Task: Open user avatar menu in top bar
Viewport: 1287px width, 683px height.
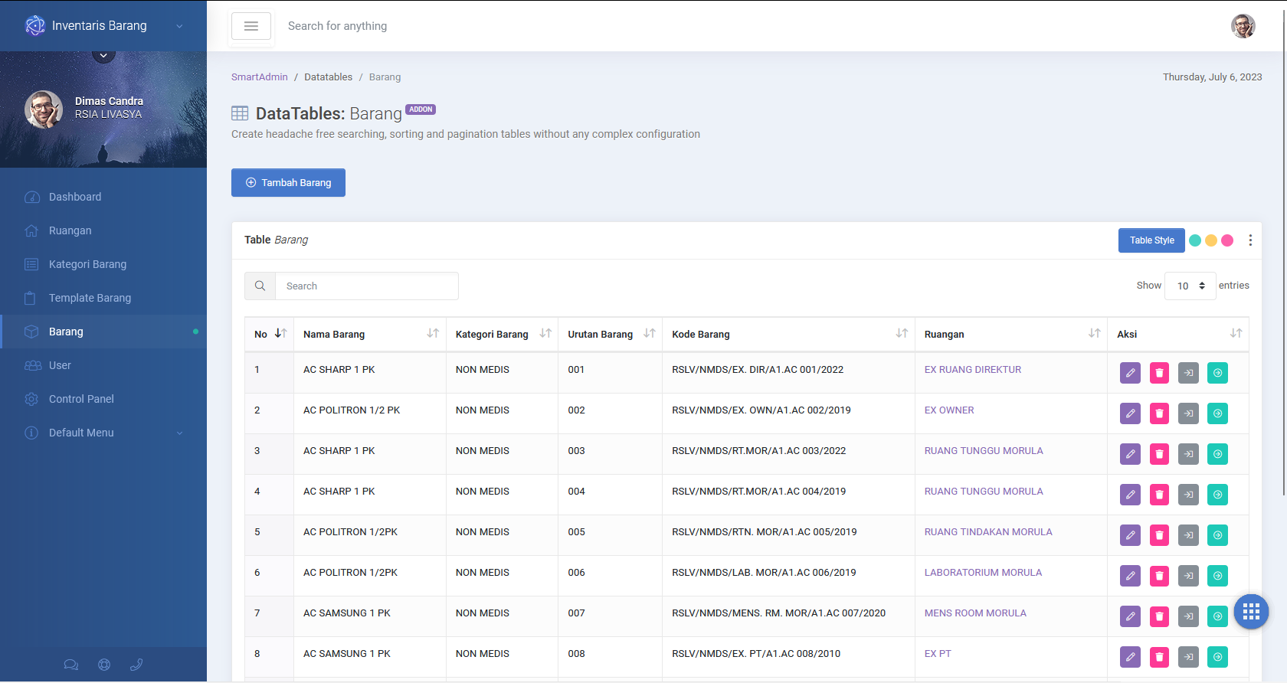Action: [1243, 26]
